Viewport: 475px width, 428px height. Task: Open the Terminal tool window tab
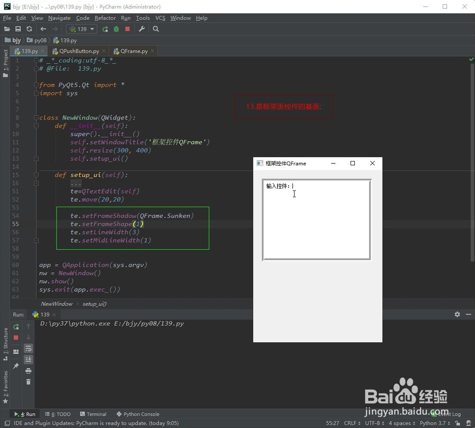93,414
